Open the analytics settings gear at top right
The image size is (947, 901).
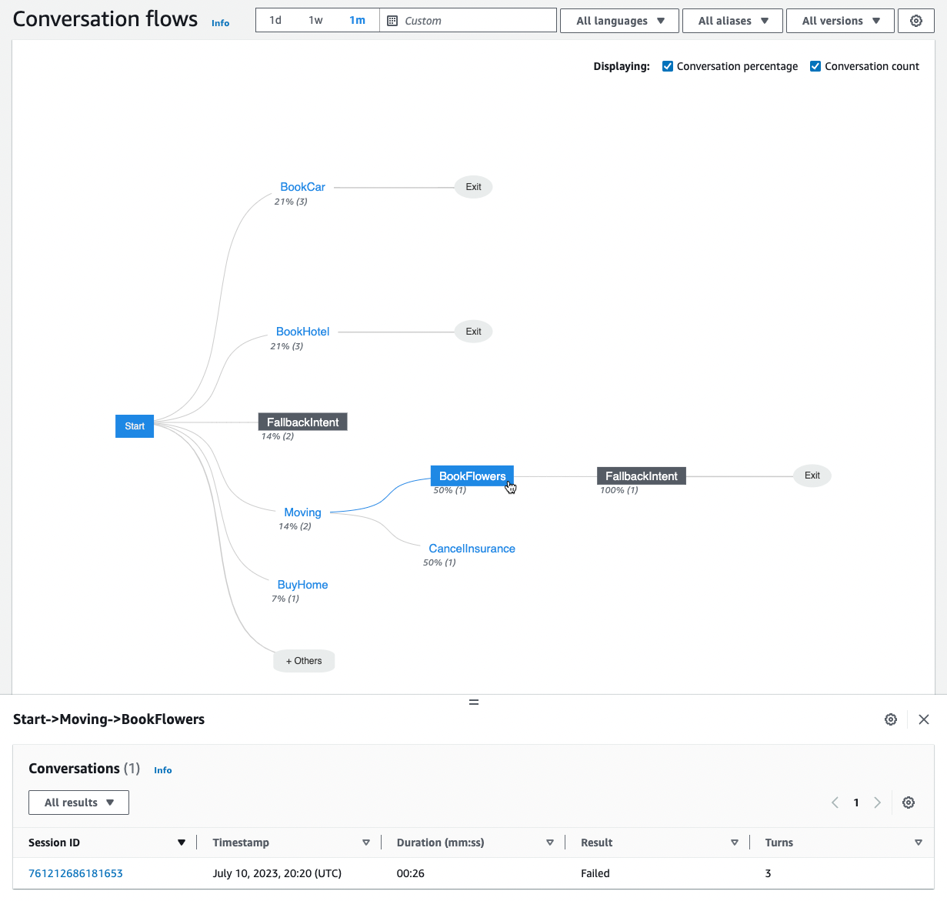tap(915, 21)
